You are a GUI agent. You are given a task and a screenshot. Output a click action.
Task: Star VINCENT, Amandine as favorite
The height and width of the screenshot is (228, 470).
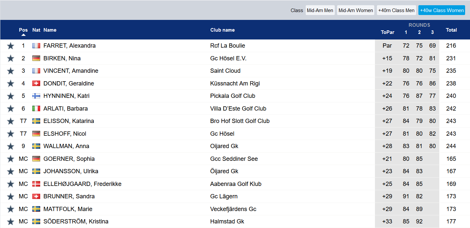[10, 71]
